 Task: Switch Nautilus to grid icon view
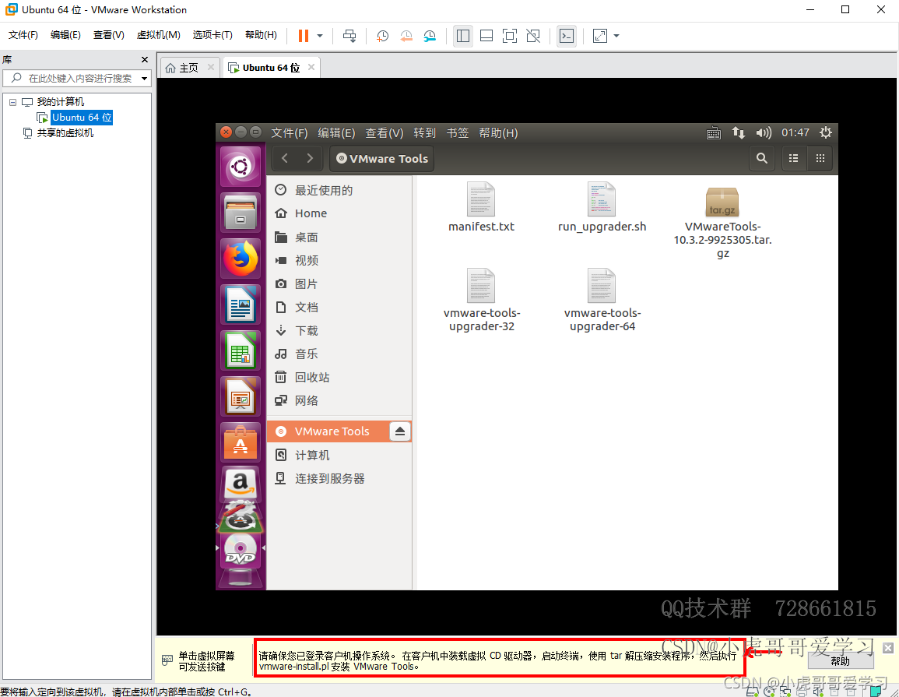coord(820,158)
